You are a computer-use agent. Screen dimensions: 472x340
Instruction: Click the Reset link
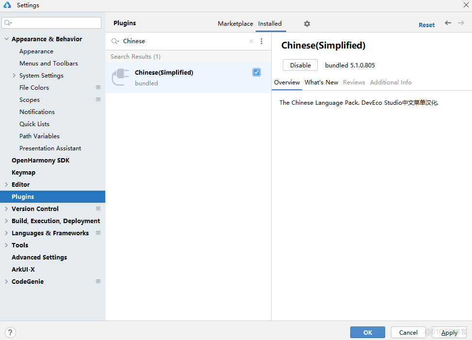point(426,24)
